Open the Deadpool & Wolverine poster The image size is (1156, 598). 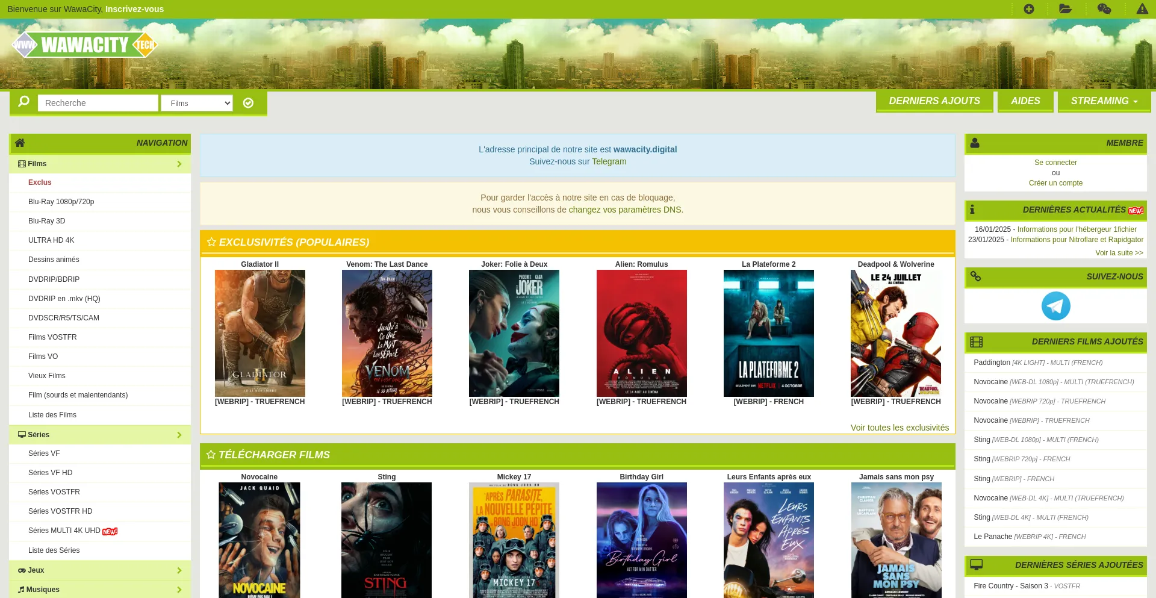coord(896,333)
